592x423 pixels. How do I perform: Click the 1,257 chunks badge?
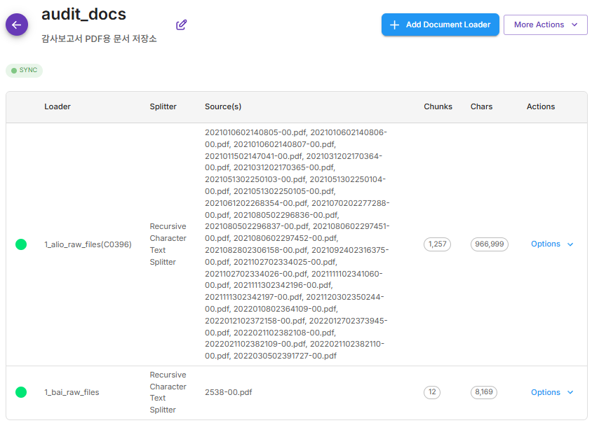coord(437,244)
